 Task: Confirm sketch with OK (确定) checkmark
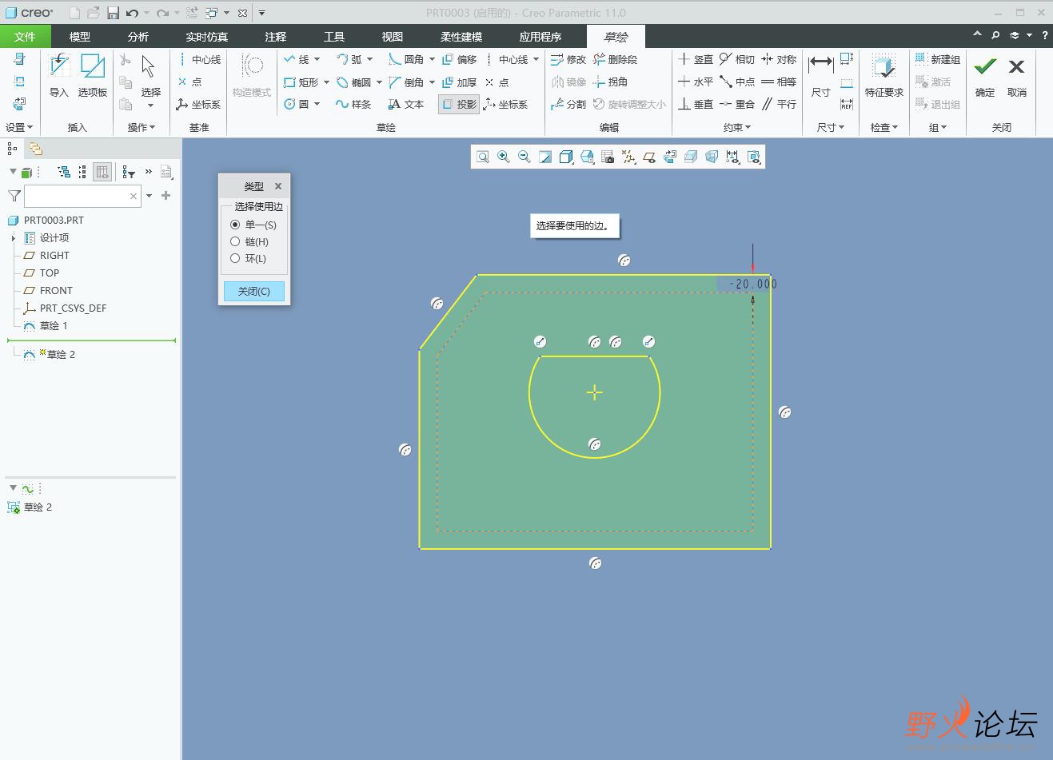coord(985,76)
